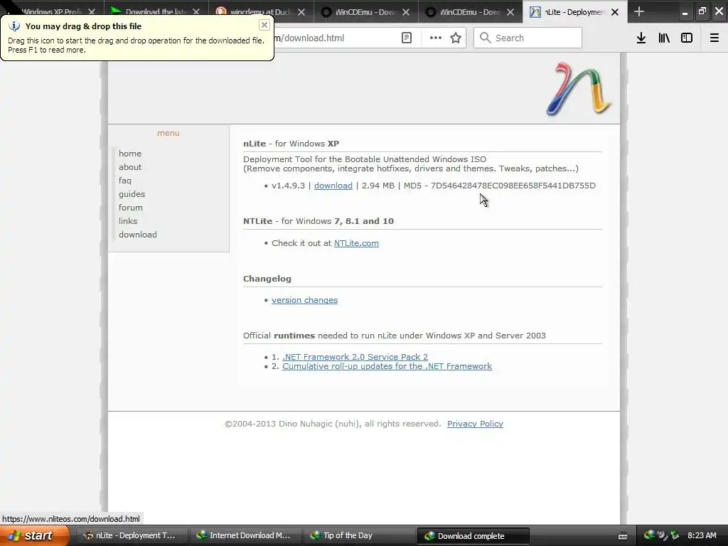Close the drag & drop tooltip balloon
This screenshot has height=546, width=728.
pos(264,25)
